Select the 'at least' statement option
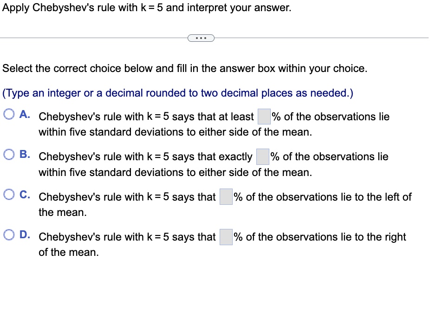 8,113
